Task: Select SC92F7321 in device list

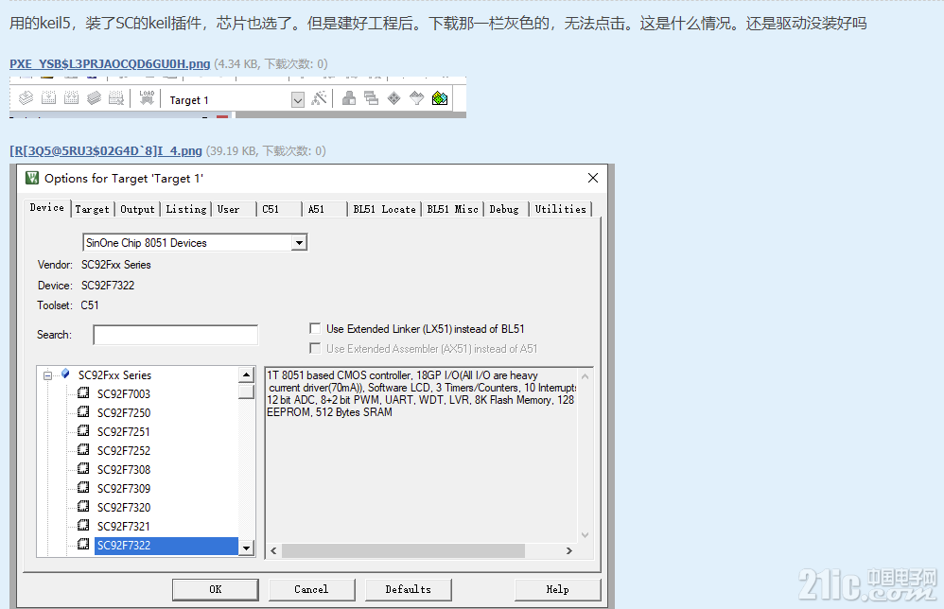Action: coord(124,526)
